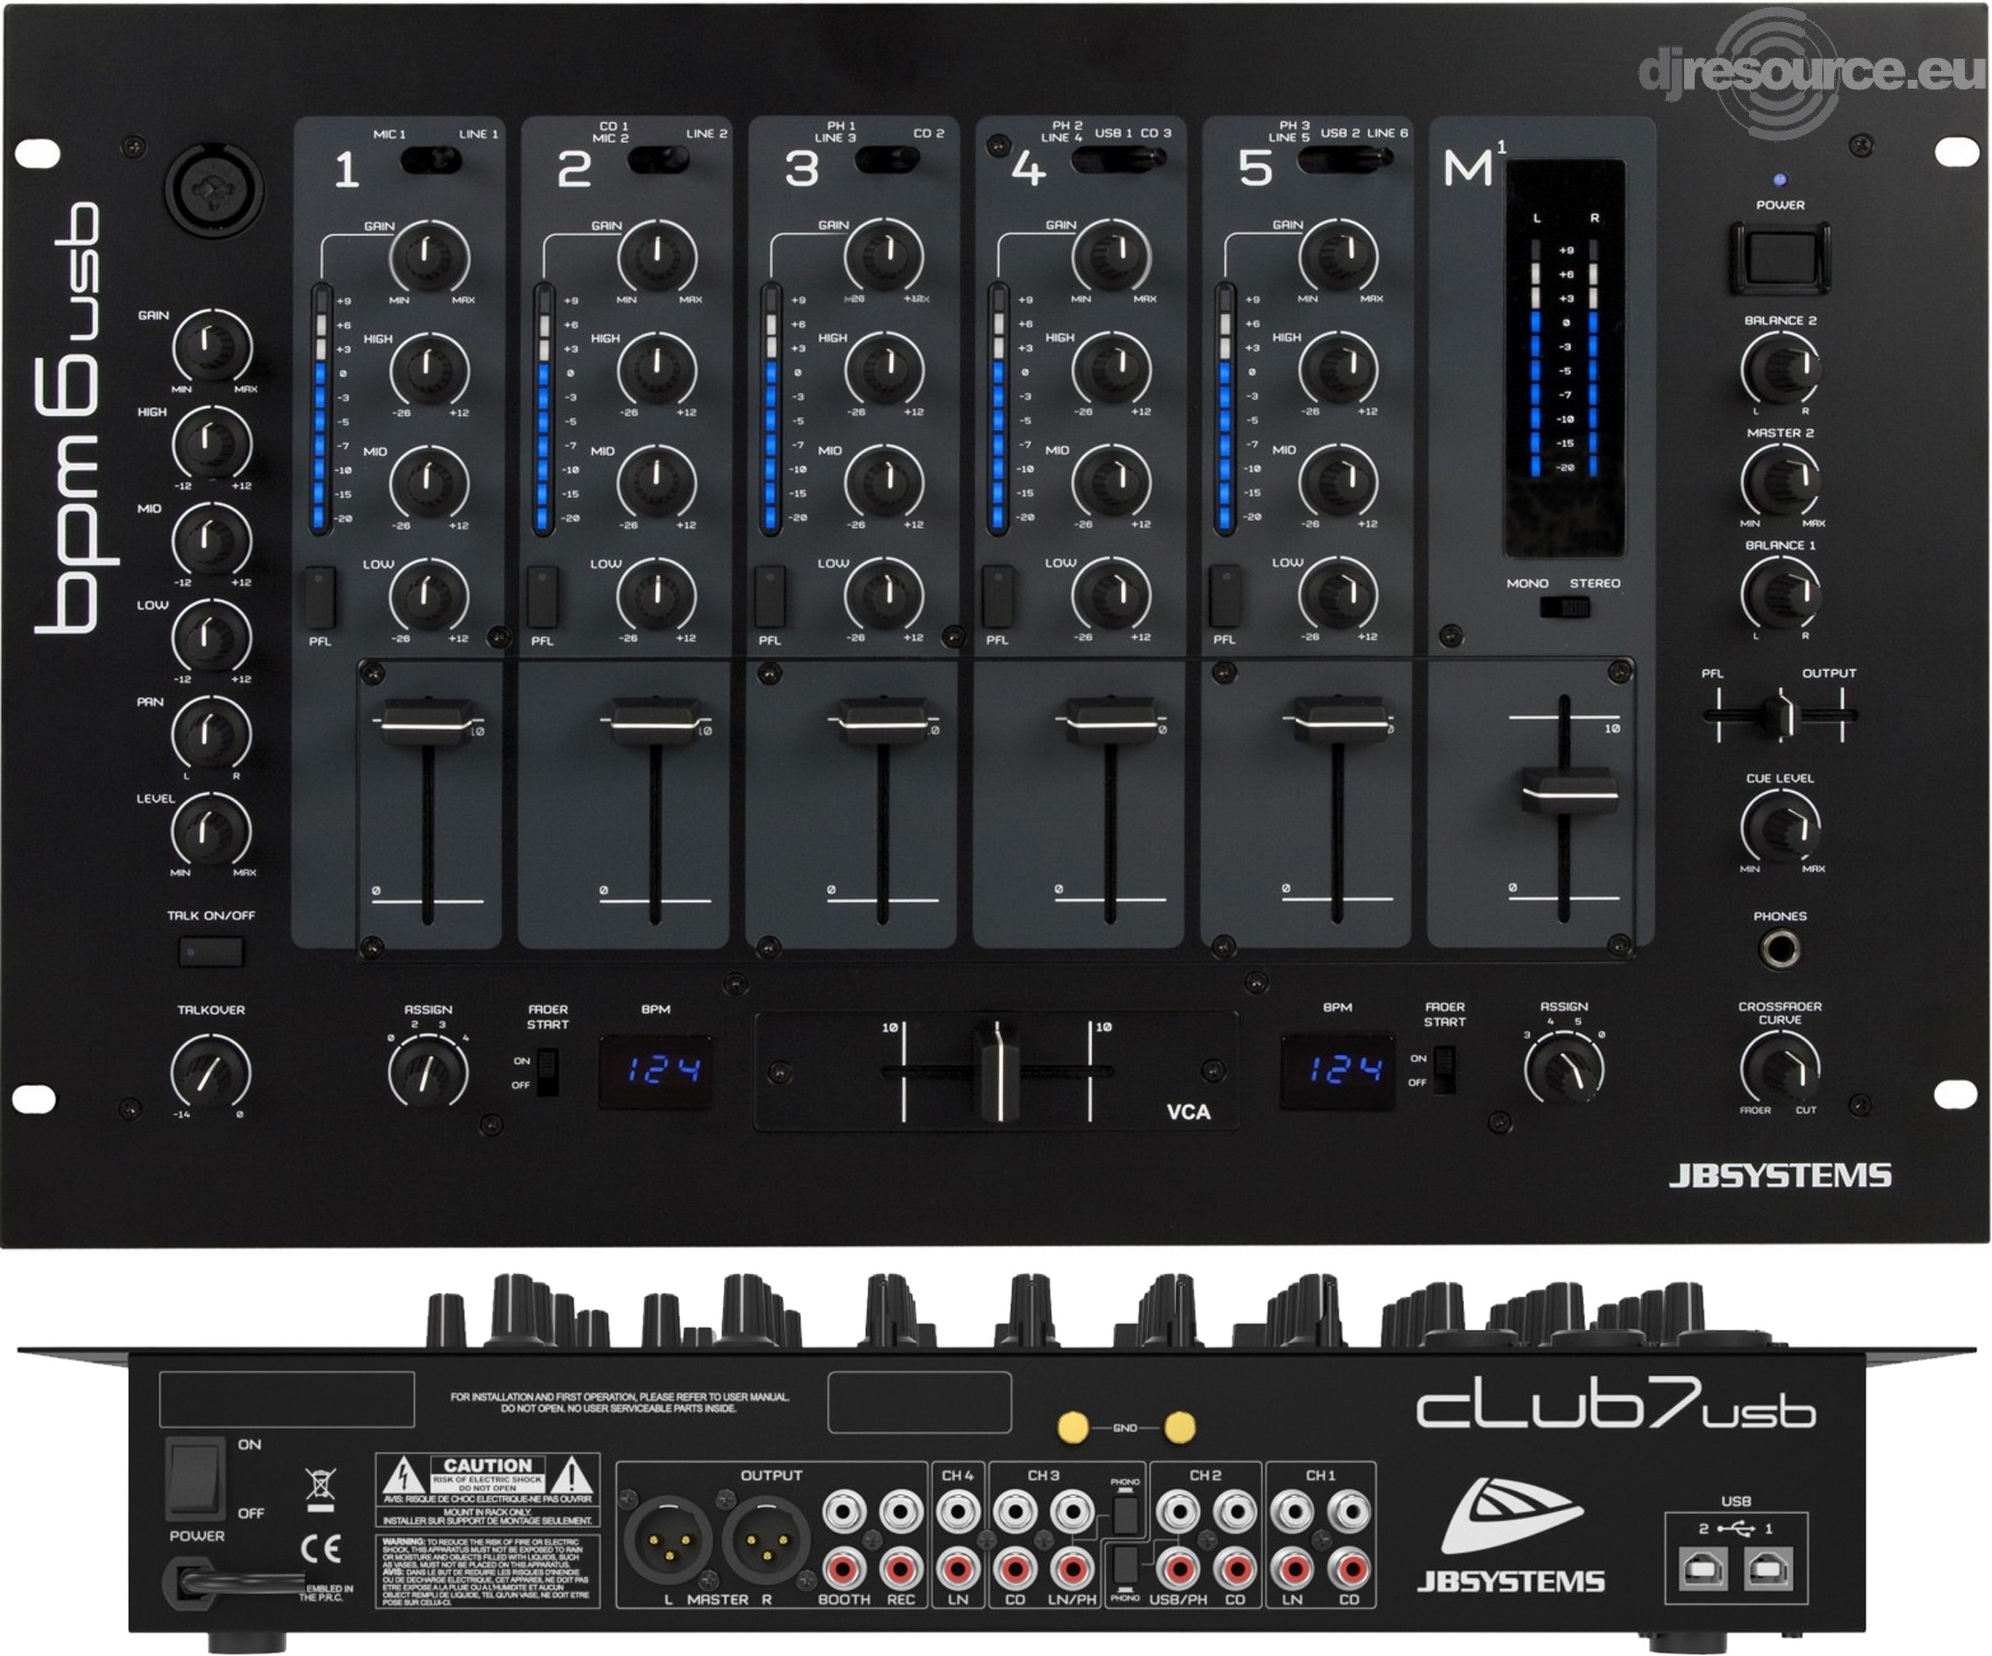Viewport: 1992px width, 1656px height.
Task: Click the white BOOTH RCA output jack
Action: [x=843, y=1512]
